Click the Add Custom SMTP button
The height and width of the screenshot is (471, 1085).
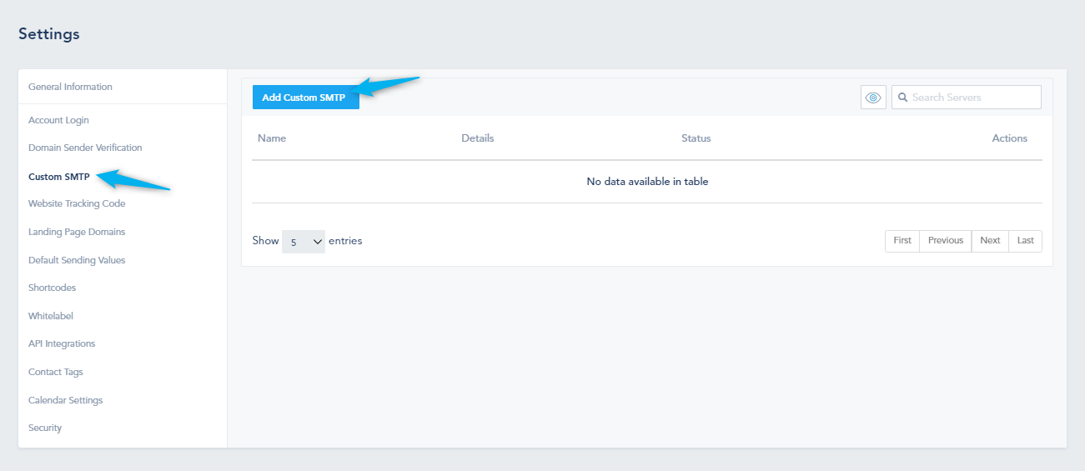point(305,98)
